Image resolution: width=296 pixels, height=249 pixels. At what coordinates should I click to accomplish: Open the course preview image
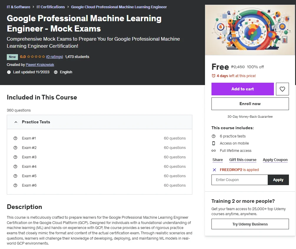click(x=250, y=30)
